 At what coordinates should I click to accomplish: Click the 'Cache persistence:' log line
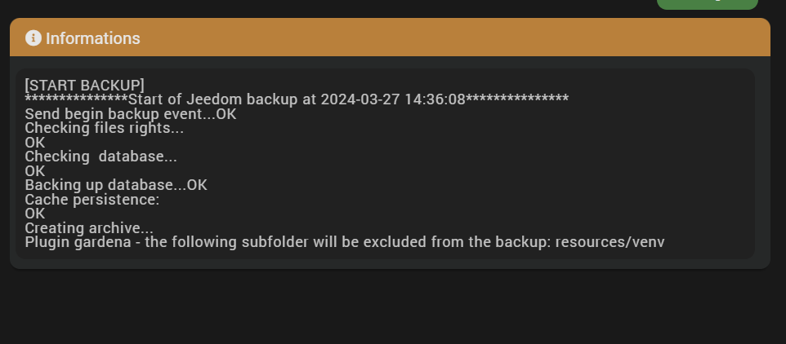pos(92,200)
